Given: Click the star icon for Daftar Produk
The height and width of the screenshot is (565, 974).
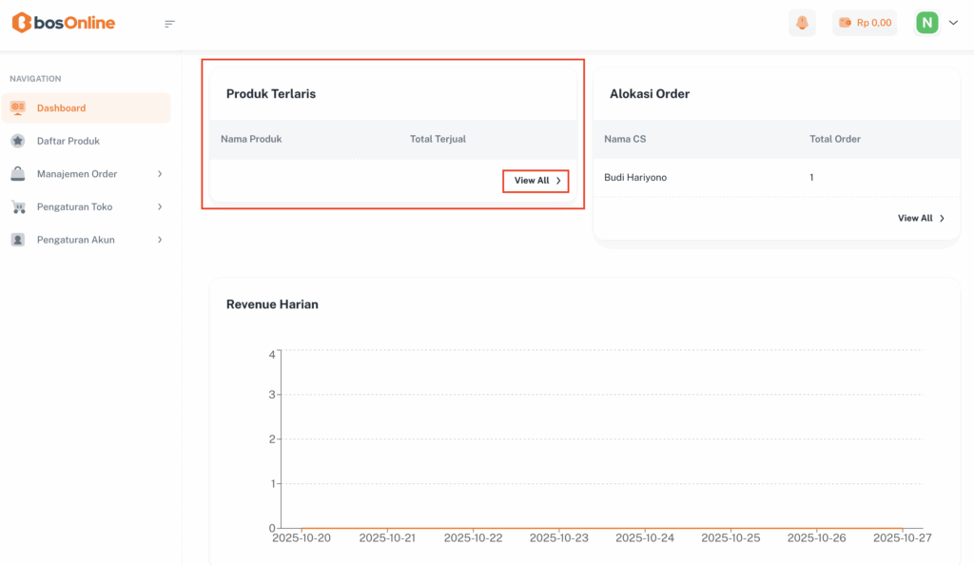Looking at the screenshot, I should tap(18, 141).
